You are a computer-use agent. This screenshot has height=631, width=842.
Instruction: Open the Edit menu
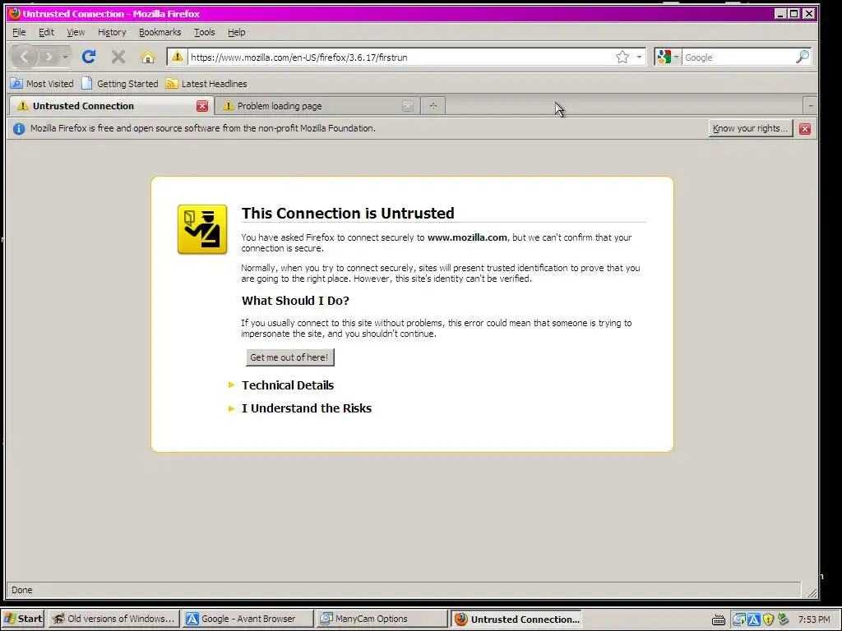point(46,32)
